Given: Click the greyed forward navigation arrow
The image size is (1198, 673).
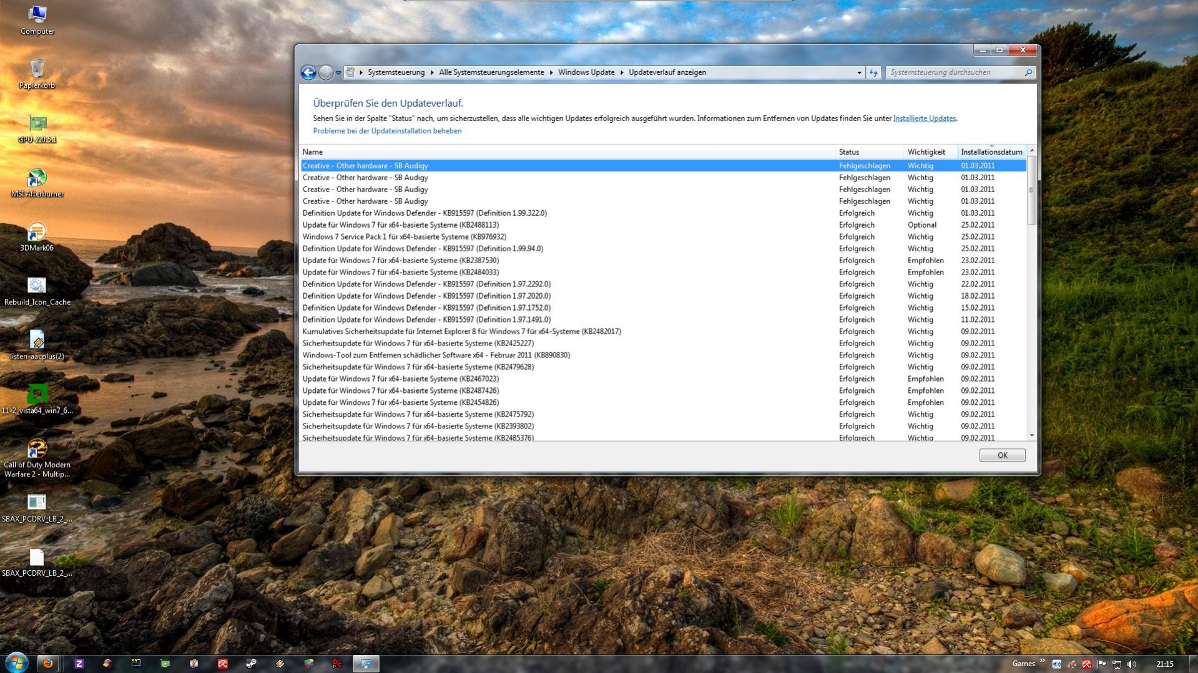Looking at the screenshot, I should pos(325,72).
